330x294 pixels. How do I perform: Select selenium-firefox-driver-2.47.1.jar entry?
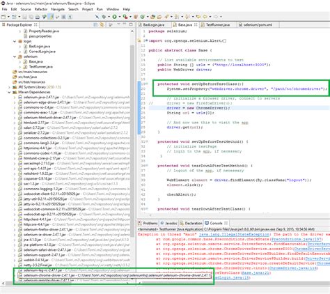coord(49,229)
